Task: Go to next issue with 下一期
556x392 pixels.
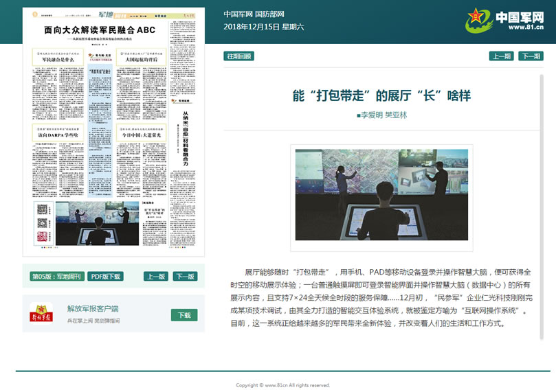Action: coord(531,56)
